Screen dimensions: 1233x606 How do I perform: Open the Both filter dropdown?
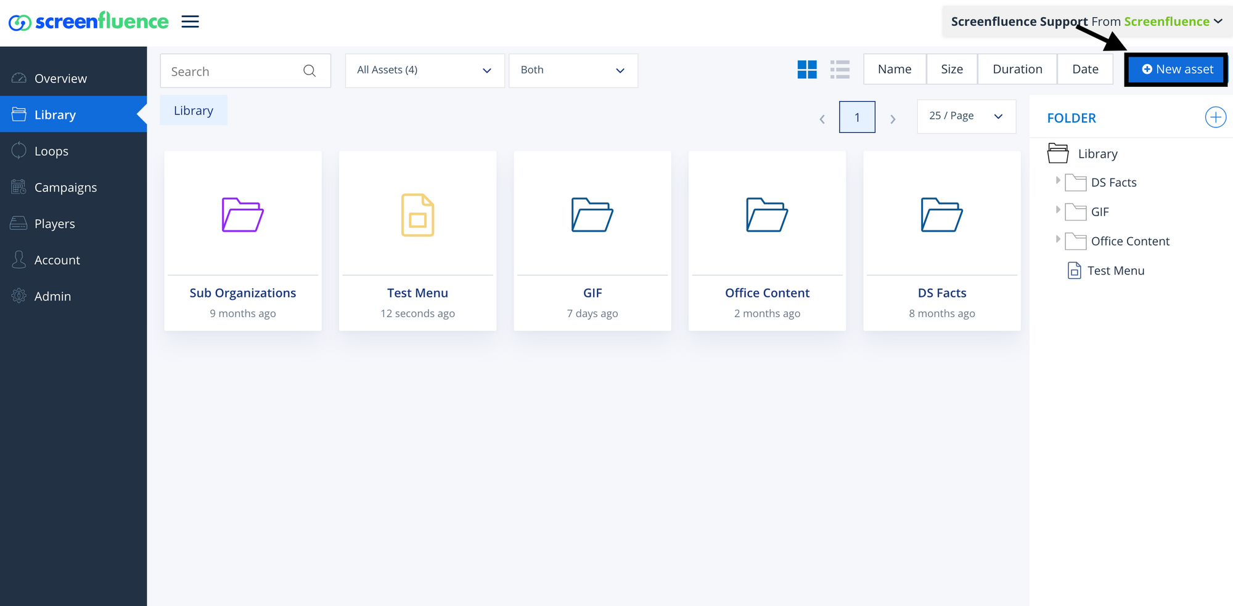point(573,70)
